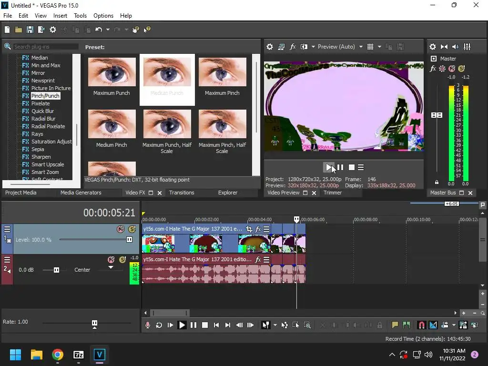Toggle Dim Output in Master Bus
Viewport: 488px width, 366px height.
pos(455,47)
